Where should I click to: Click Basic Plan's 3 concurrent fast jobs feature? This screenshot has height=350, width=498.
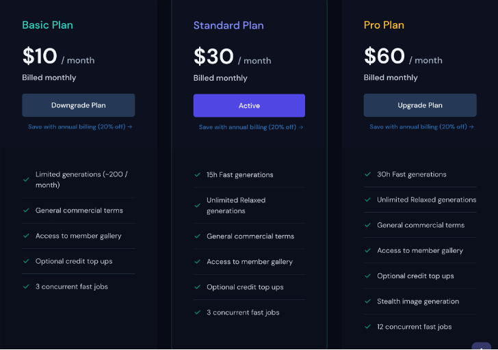tap(72, 286)
